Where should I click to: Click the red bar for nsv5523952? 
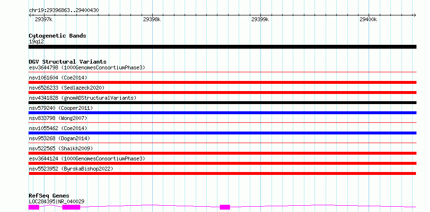pos(222,173)
